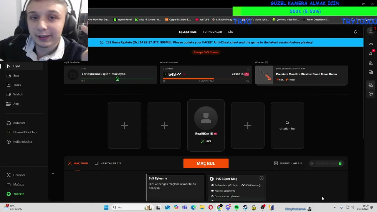Click the party lobby icon in right rail

[x=371, y=85]
